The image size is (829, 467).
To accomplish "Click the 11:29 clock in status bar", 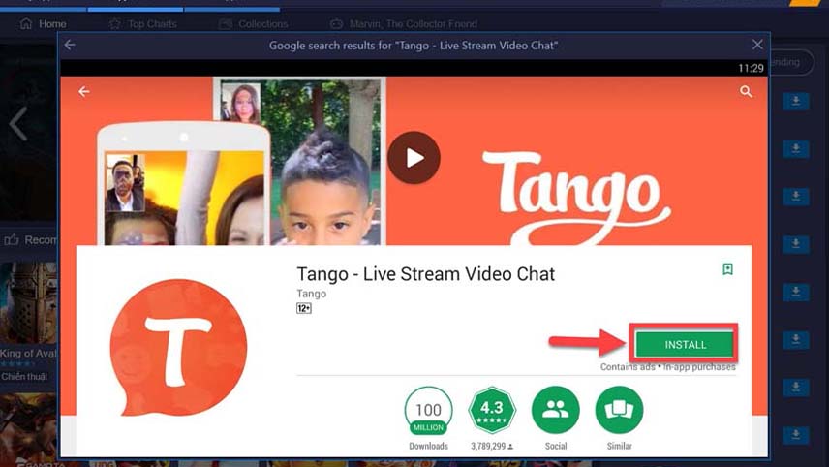I will [751, 68].
